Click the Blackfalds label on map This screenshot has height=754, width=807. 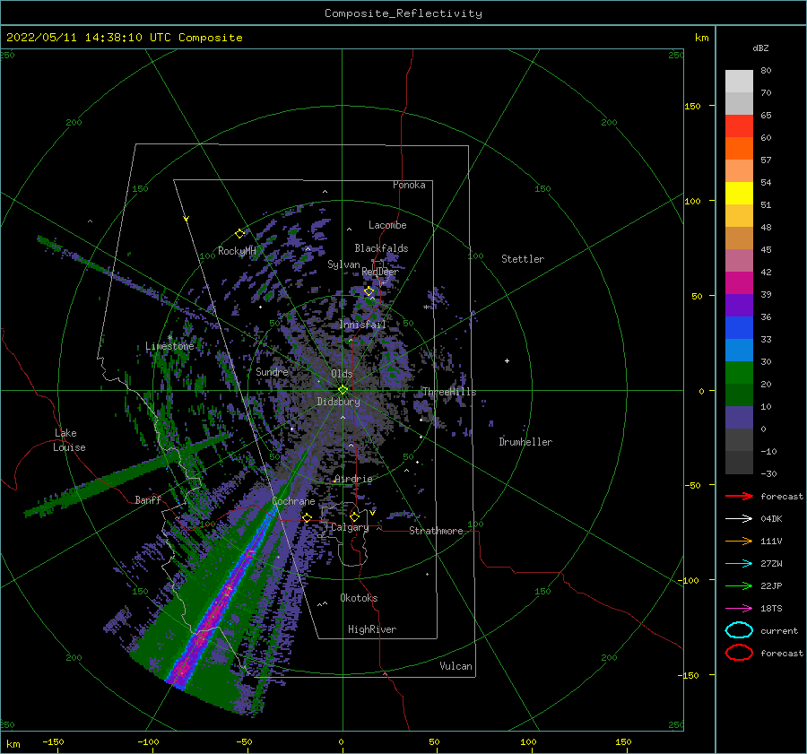(x=381, y=248)
